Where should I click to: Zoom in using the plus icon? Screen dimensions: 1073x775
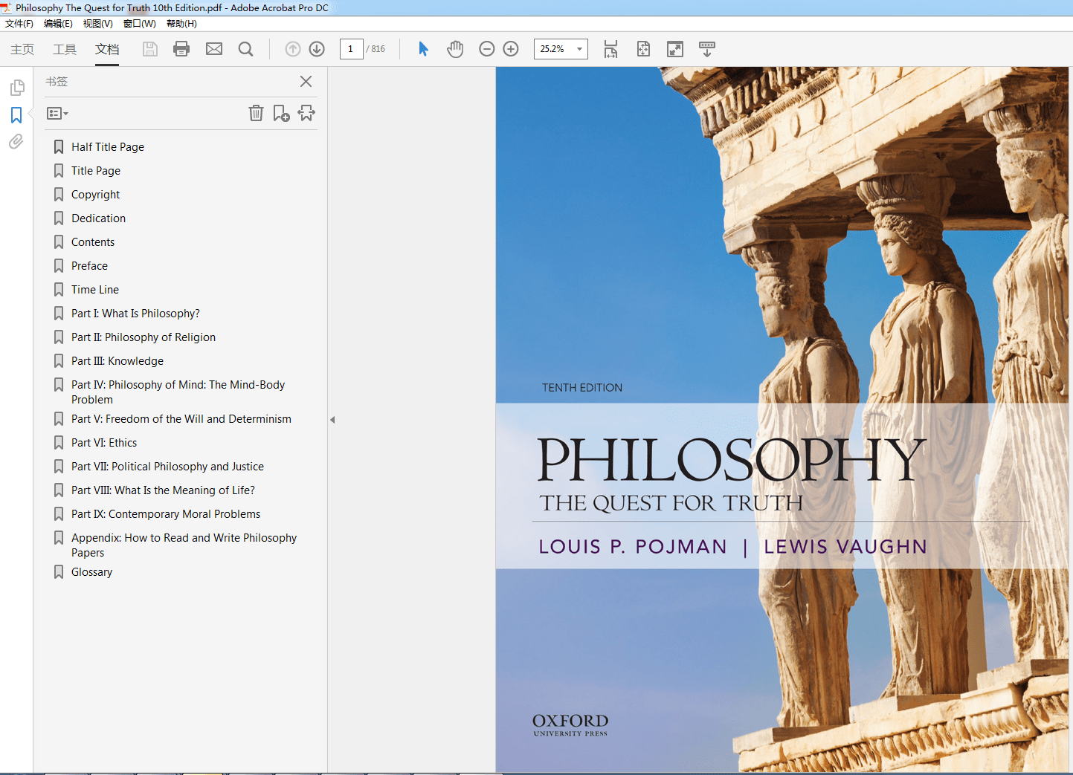(510, 48)
